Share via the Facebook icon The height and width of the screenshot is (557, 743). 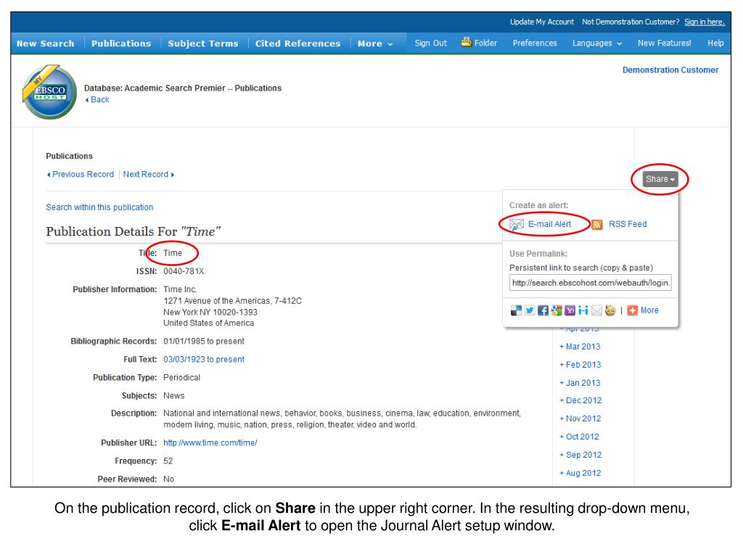coord(543,310)
